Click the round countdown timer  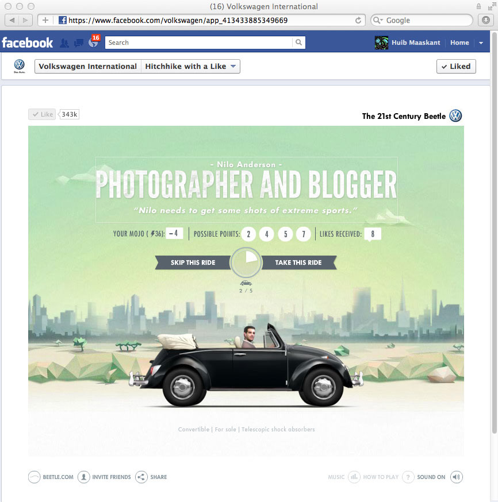coord(246,262)
